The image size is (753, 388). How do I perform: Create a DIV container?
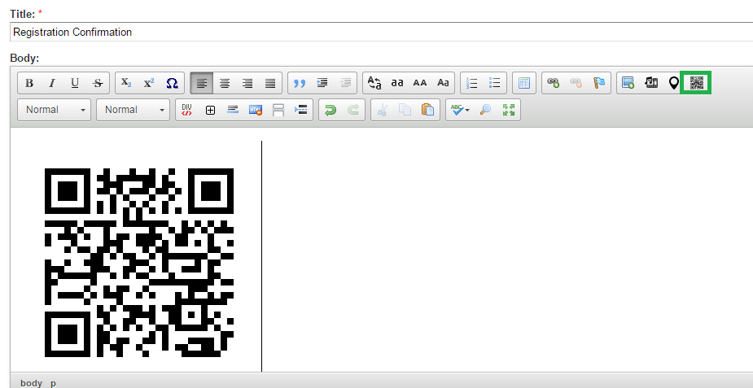(187, 110)
